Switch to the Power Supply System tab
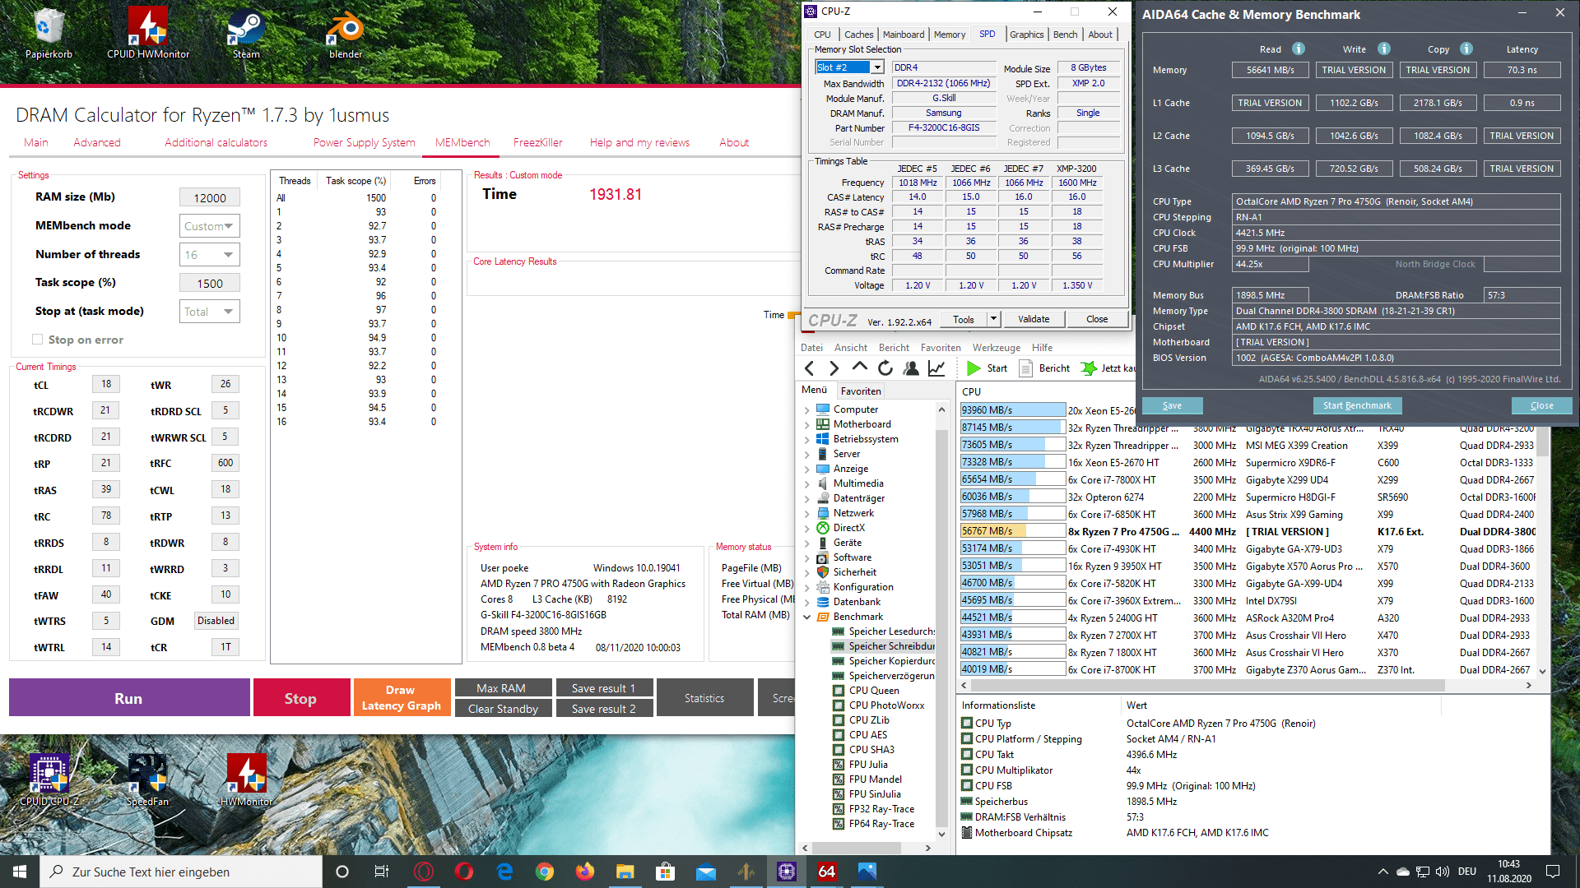 coord(364,142)
